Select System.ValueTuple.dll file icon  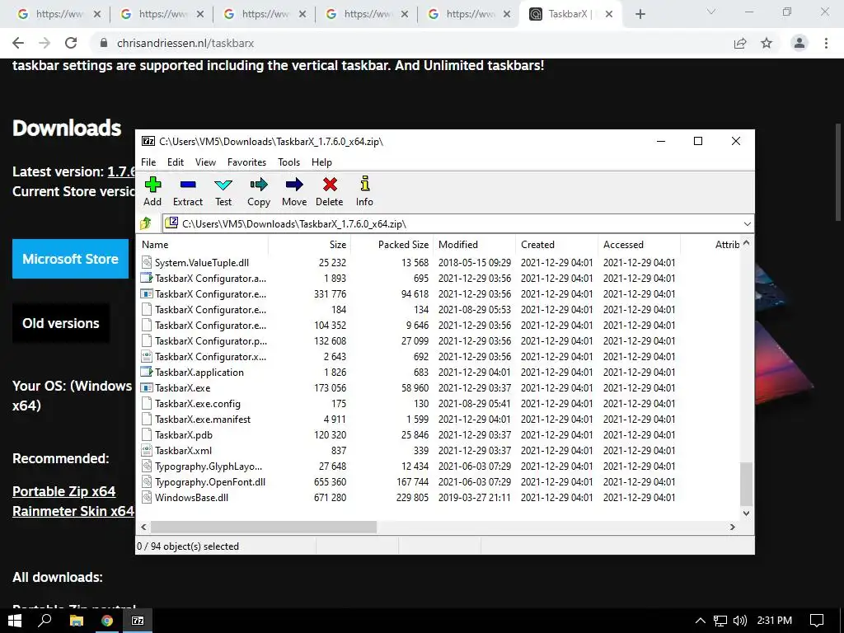pyautogui.click(x=147, y=262)
